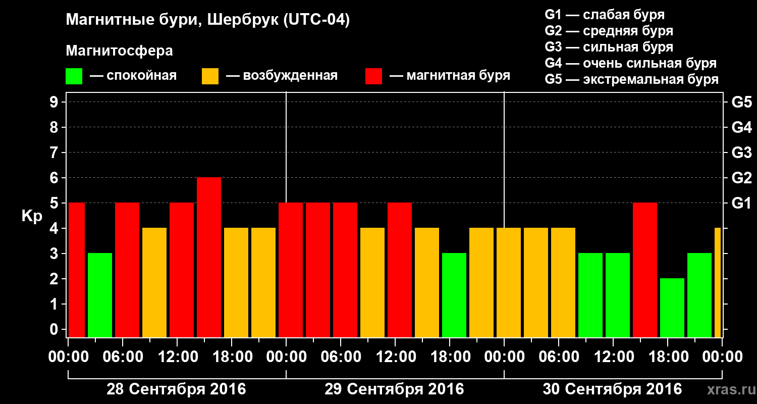Click the orange bar for 09:00–12:00 on 28 Сентября
This screenshot has width=757, height=404.
154,283
